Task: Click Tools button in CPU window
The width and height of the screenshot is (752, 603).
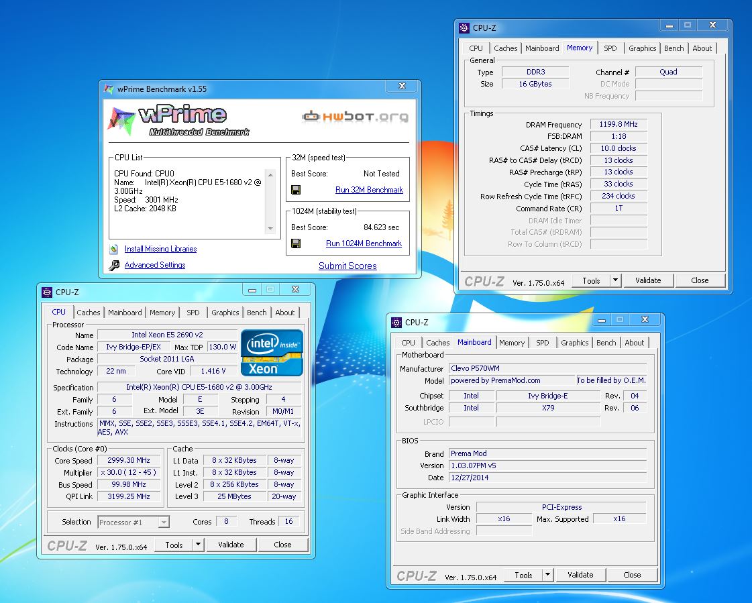Action: point(174,545)
